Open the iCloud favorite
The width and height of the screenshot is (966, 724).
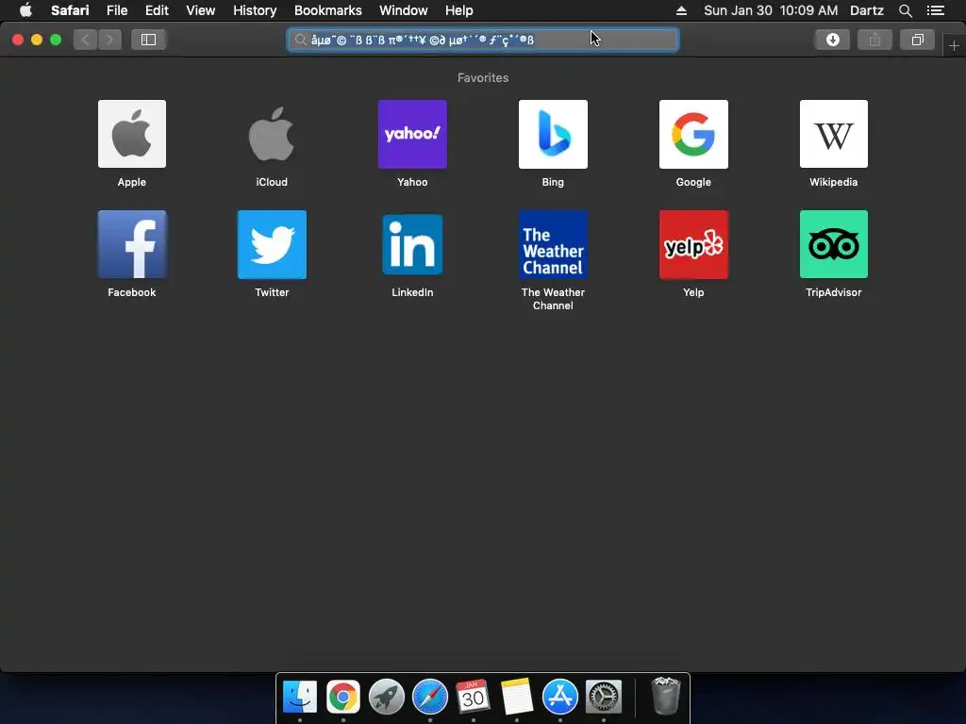pyautogui.click(x=272, y=134)
